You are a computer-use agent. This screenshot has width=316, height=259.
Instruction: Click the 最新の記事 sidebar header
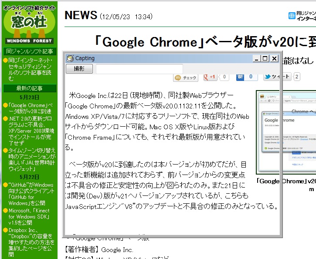pos(30,88)
